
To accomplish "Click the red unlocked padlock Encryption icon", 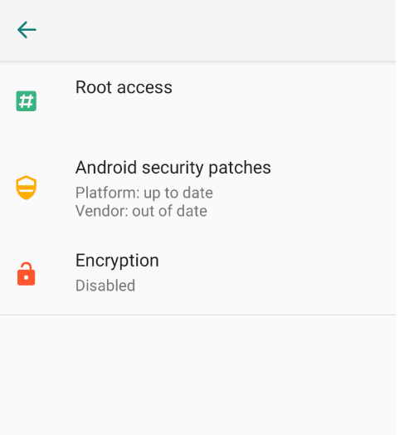I will tap(26, 274).
